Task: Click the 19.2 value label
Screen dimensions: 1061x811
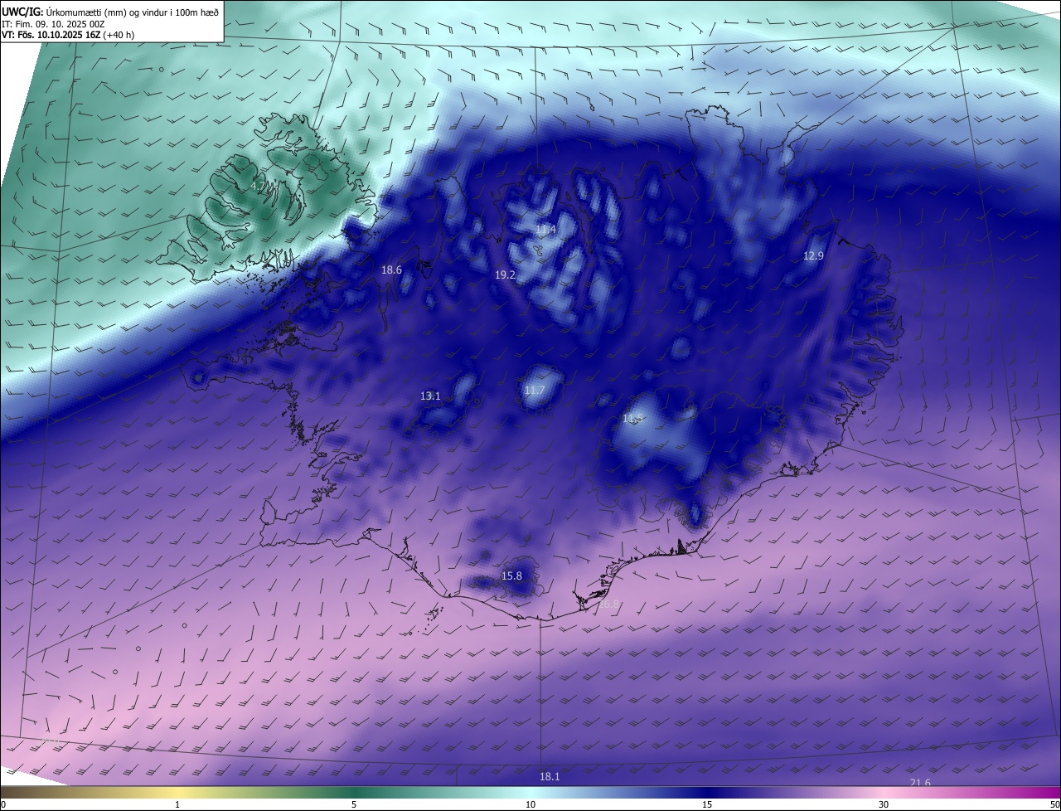Action: click(x=506, y=274)
